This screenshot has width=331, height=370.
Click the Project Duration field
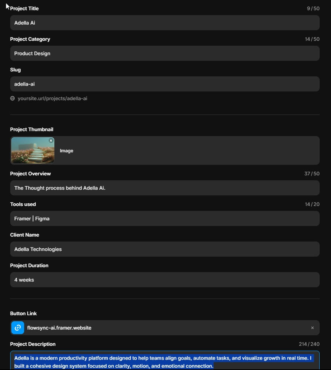[165, 280]
